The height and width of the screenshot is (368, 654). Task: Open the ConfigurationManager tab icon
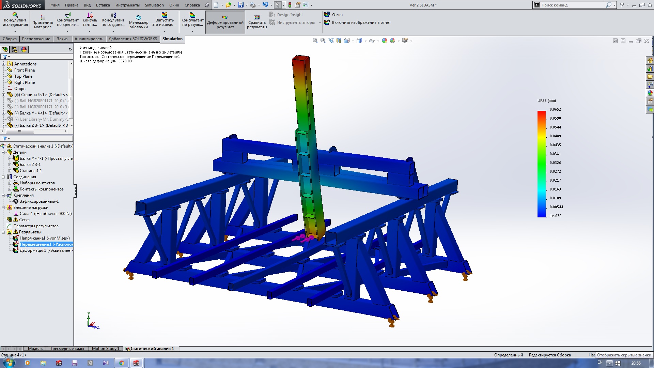point(14,49)
